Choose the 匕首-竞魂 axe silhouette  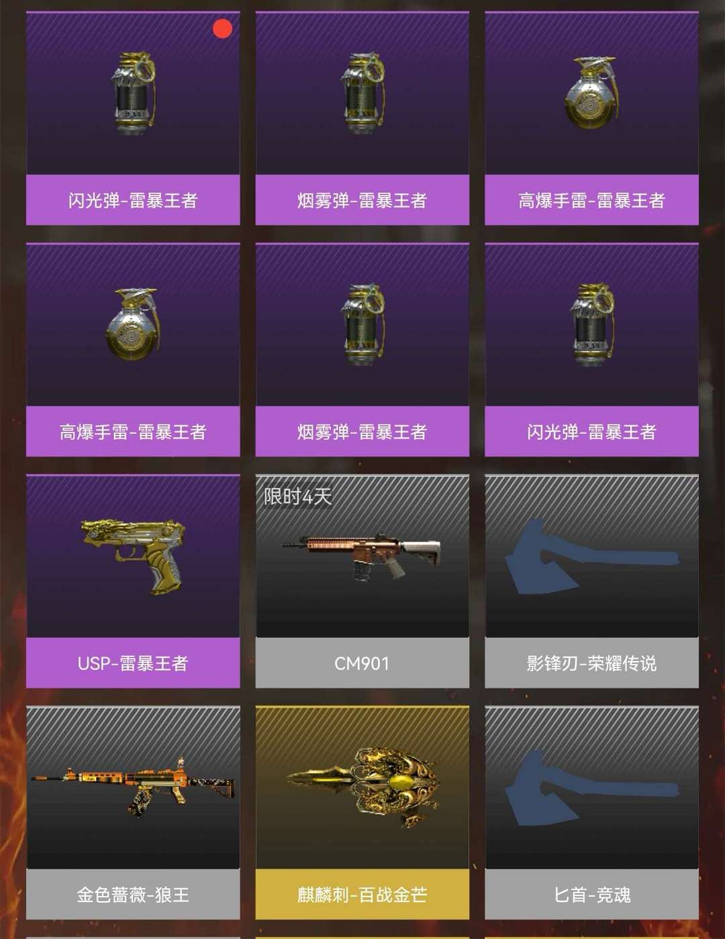click(591, 789)
